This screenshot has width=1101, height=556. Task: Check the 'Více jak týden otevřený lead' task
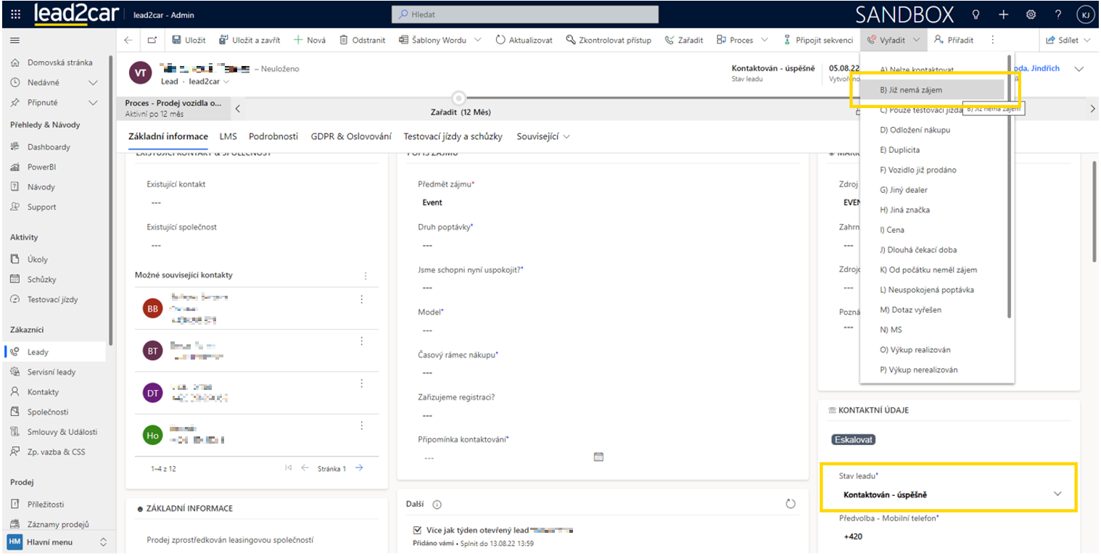416,531
